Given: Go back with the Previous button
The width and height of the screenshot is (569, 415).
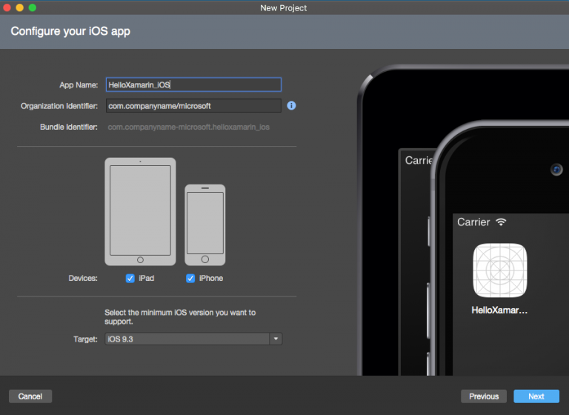Looking at the screenshot, I should point(484,396).
